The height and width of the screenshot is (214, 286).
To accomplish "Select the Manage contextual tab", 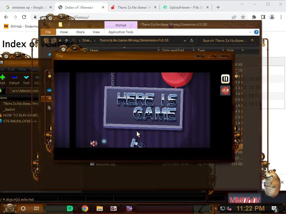I will (x=121, y=25).
